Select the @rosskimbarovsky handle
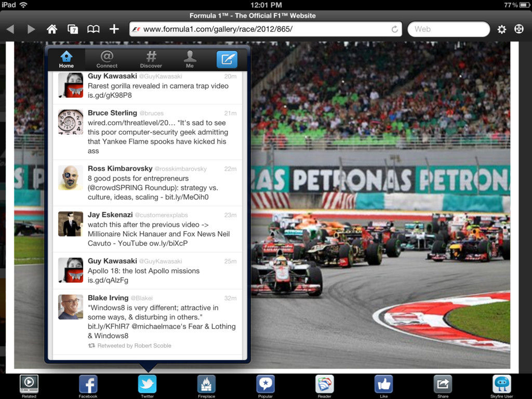This screenshot has height=399, width=532. click(180, 169)
